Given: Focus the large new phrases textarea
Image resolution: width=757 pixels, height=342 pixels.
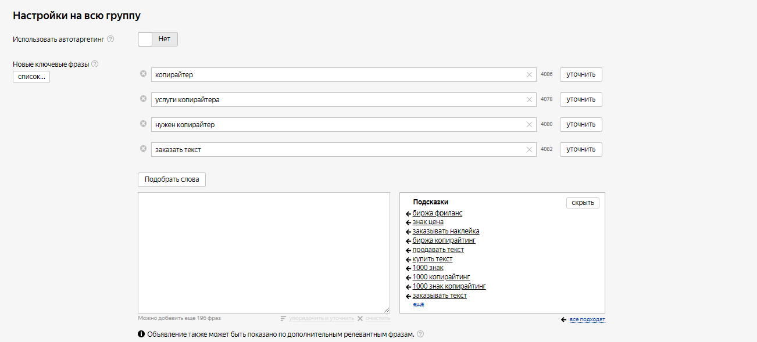Looking at the screenshot, I should point(263,253).
